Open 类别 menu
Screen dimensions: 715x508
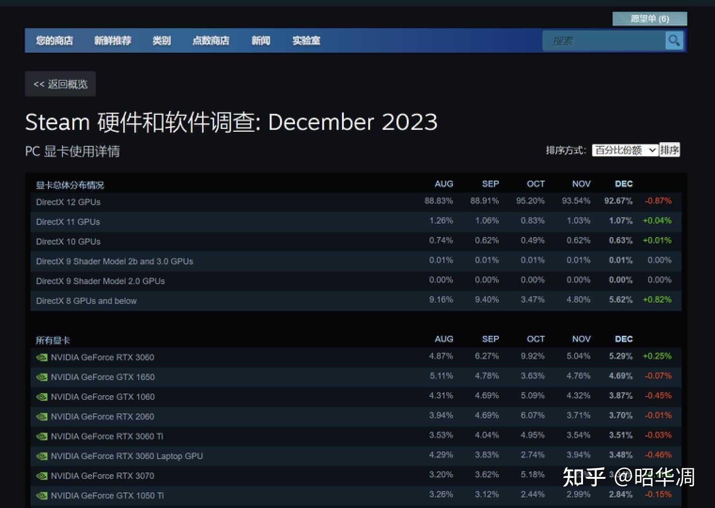click(162, 40)
